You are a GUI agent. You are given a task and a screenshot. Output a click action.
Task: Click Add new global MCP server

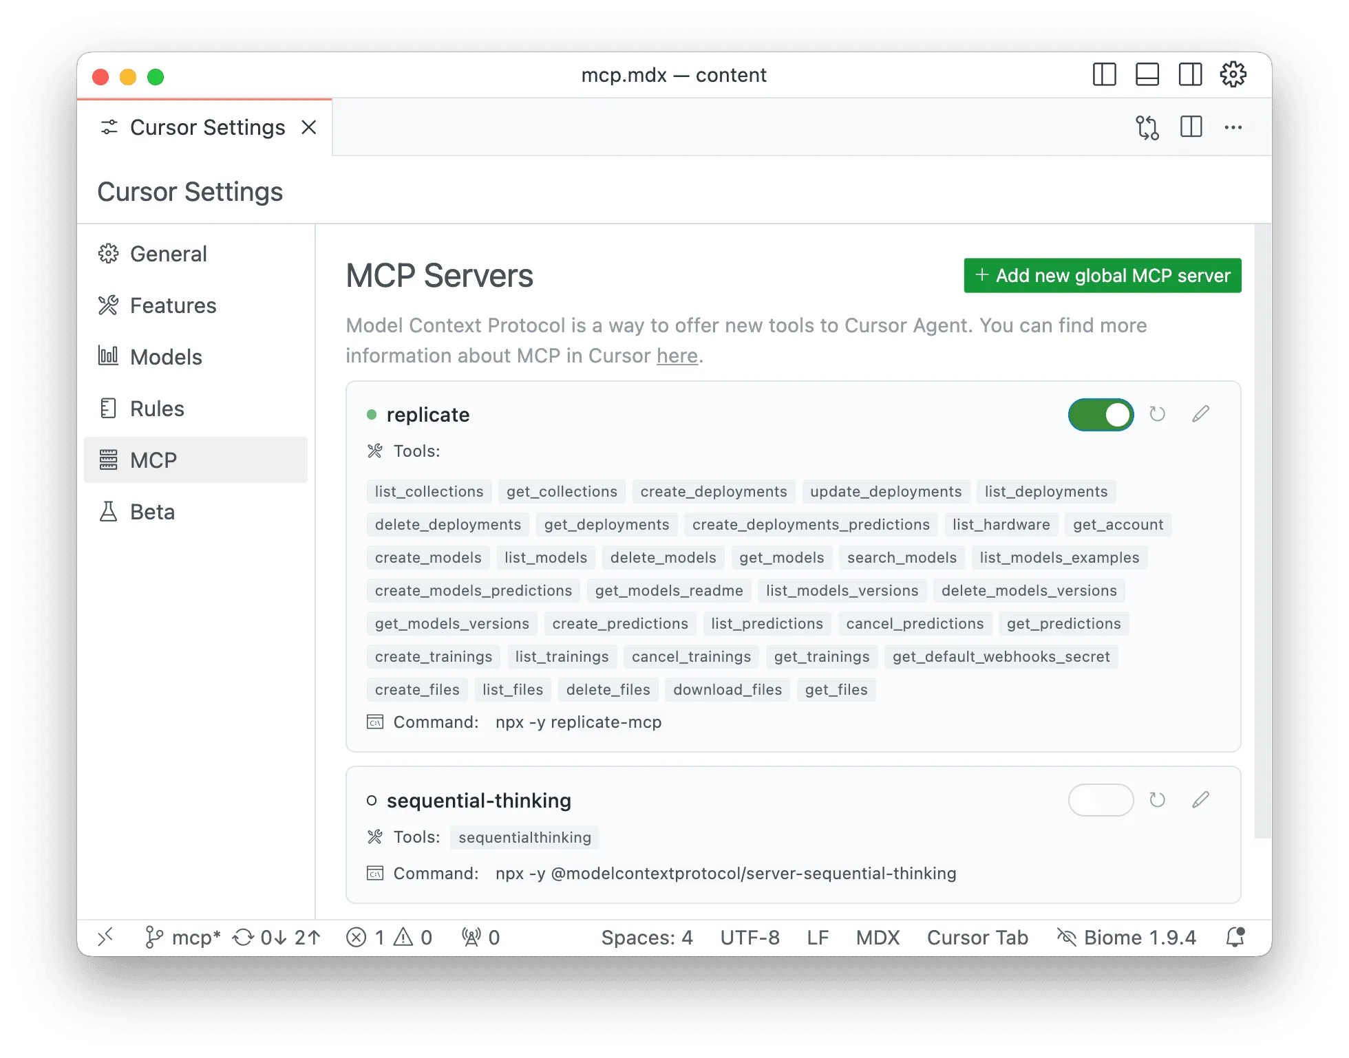click(x=1102, y=275)
